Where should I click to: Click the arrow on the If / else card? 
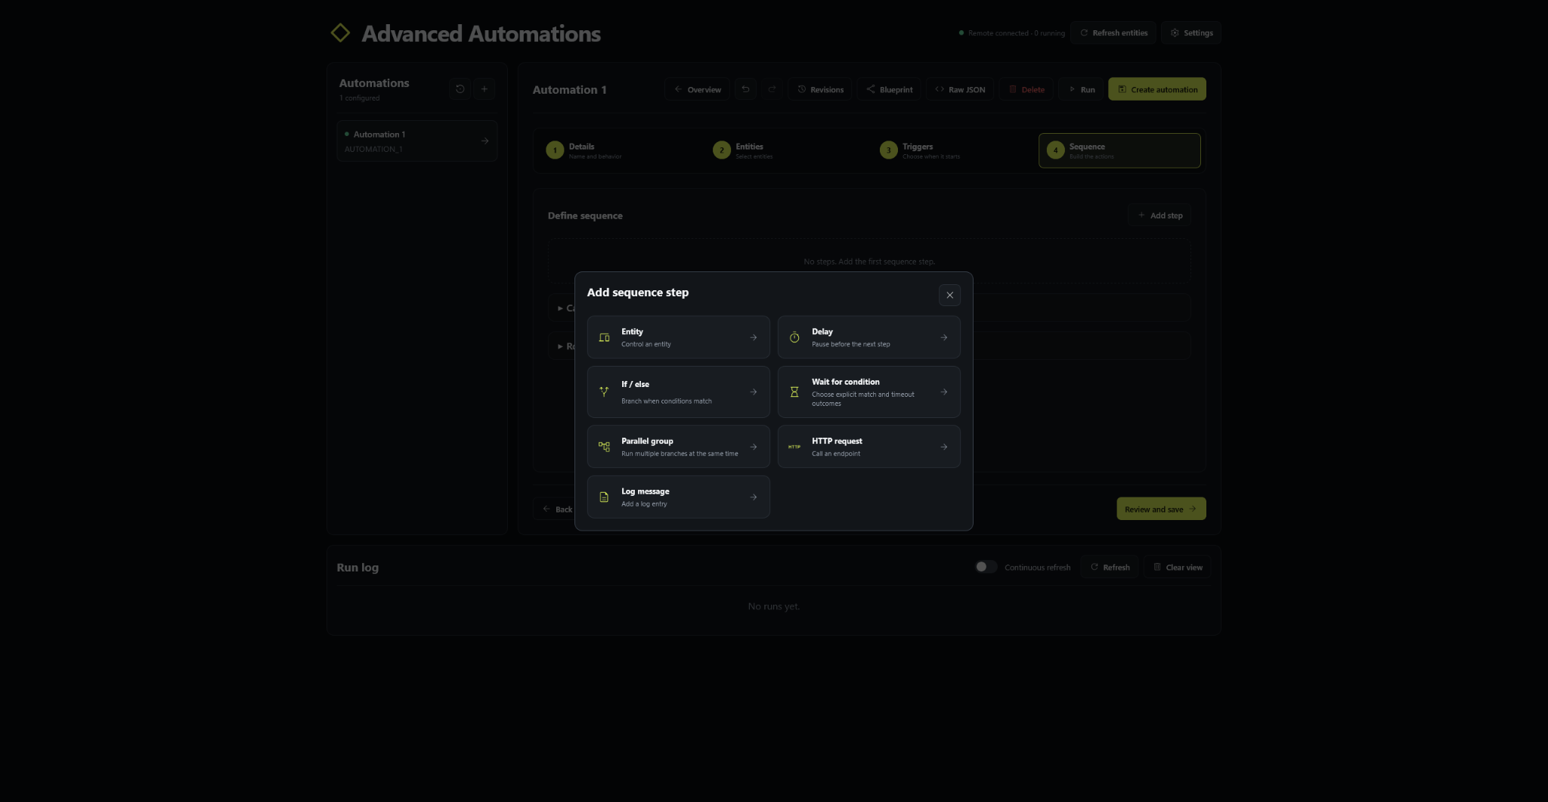pos(753,392)
